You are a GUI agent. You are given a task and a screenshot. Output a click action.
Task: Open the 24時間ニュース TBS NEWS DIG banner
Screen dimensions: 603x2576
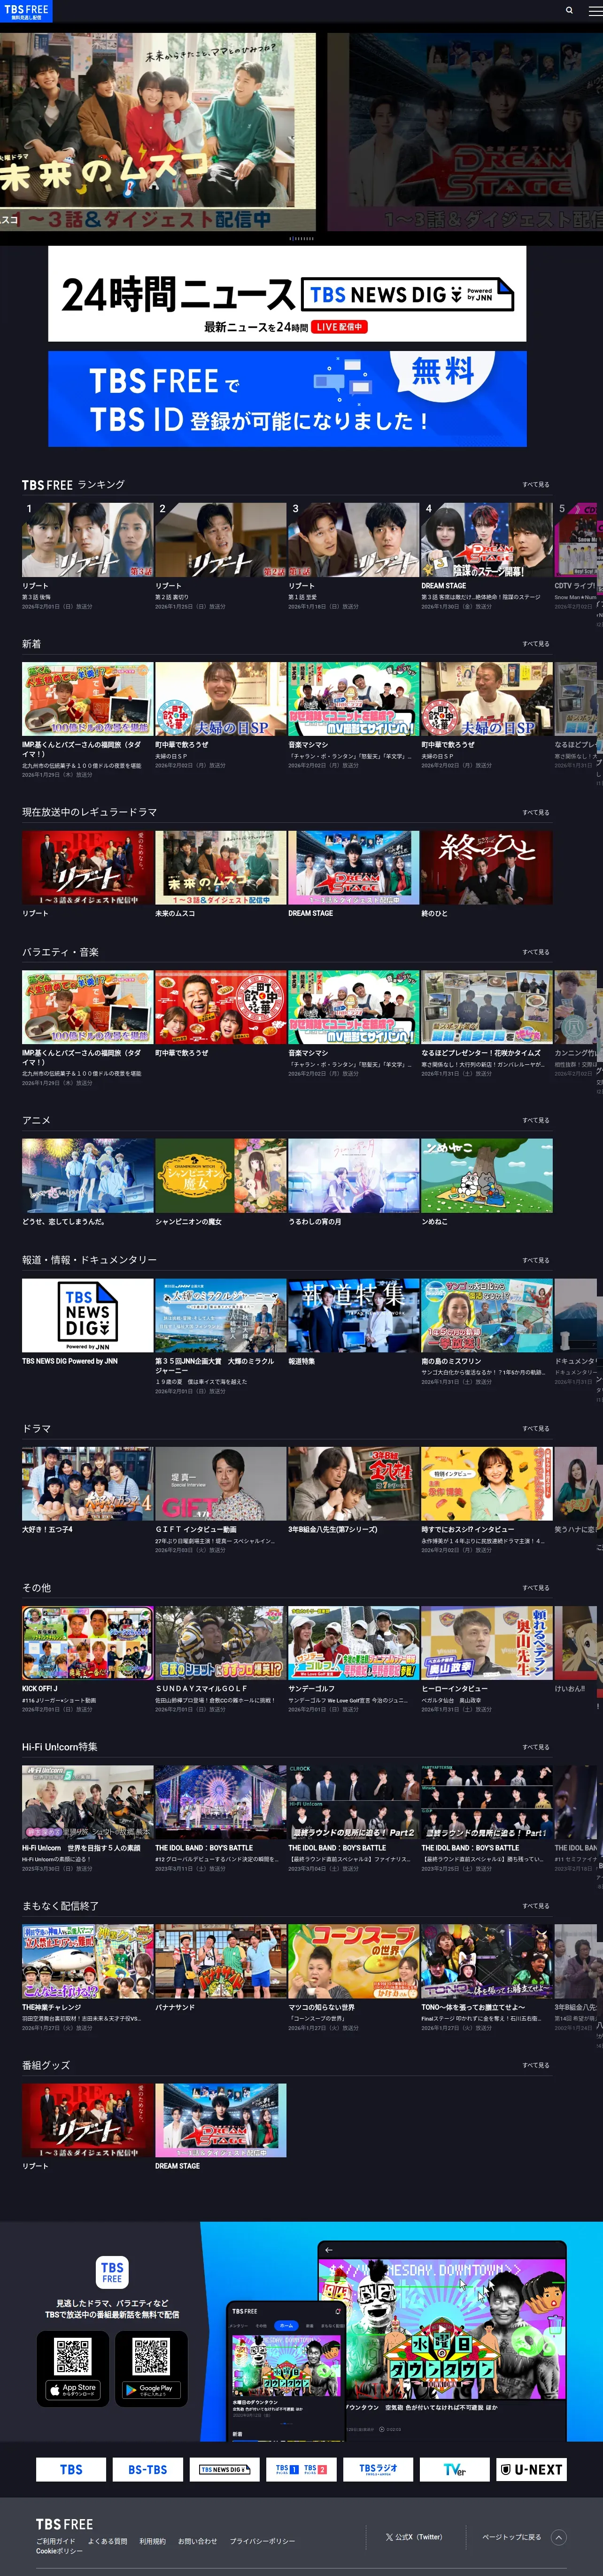(287, 294)
